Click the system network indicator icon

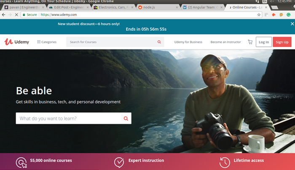[x=257, y=2]
